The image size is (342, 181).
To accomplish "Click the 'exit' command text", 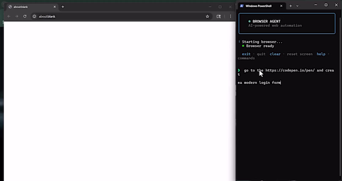I will [x=246, y=54].
